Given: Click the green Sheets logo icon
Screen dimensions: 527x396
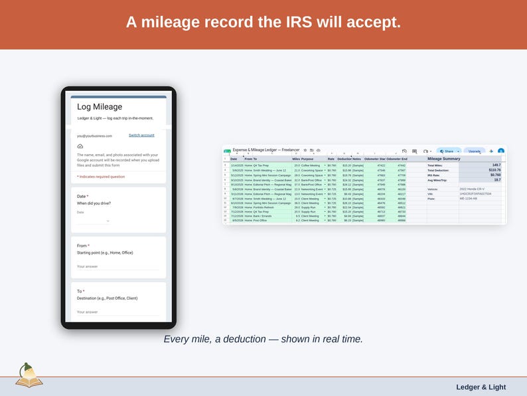Looking at the screenshot, I should point(227,151).
